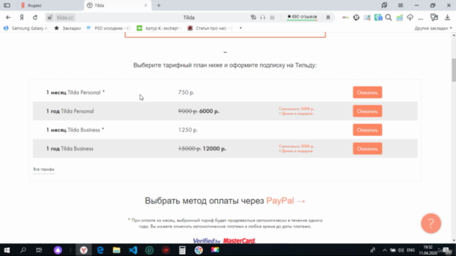Click the headphones read-aloud icon
This screenshot has height=256, width=456.
pos(263,17)
